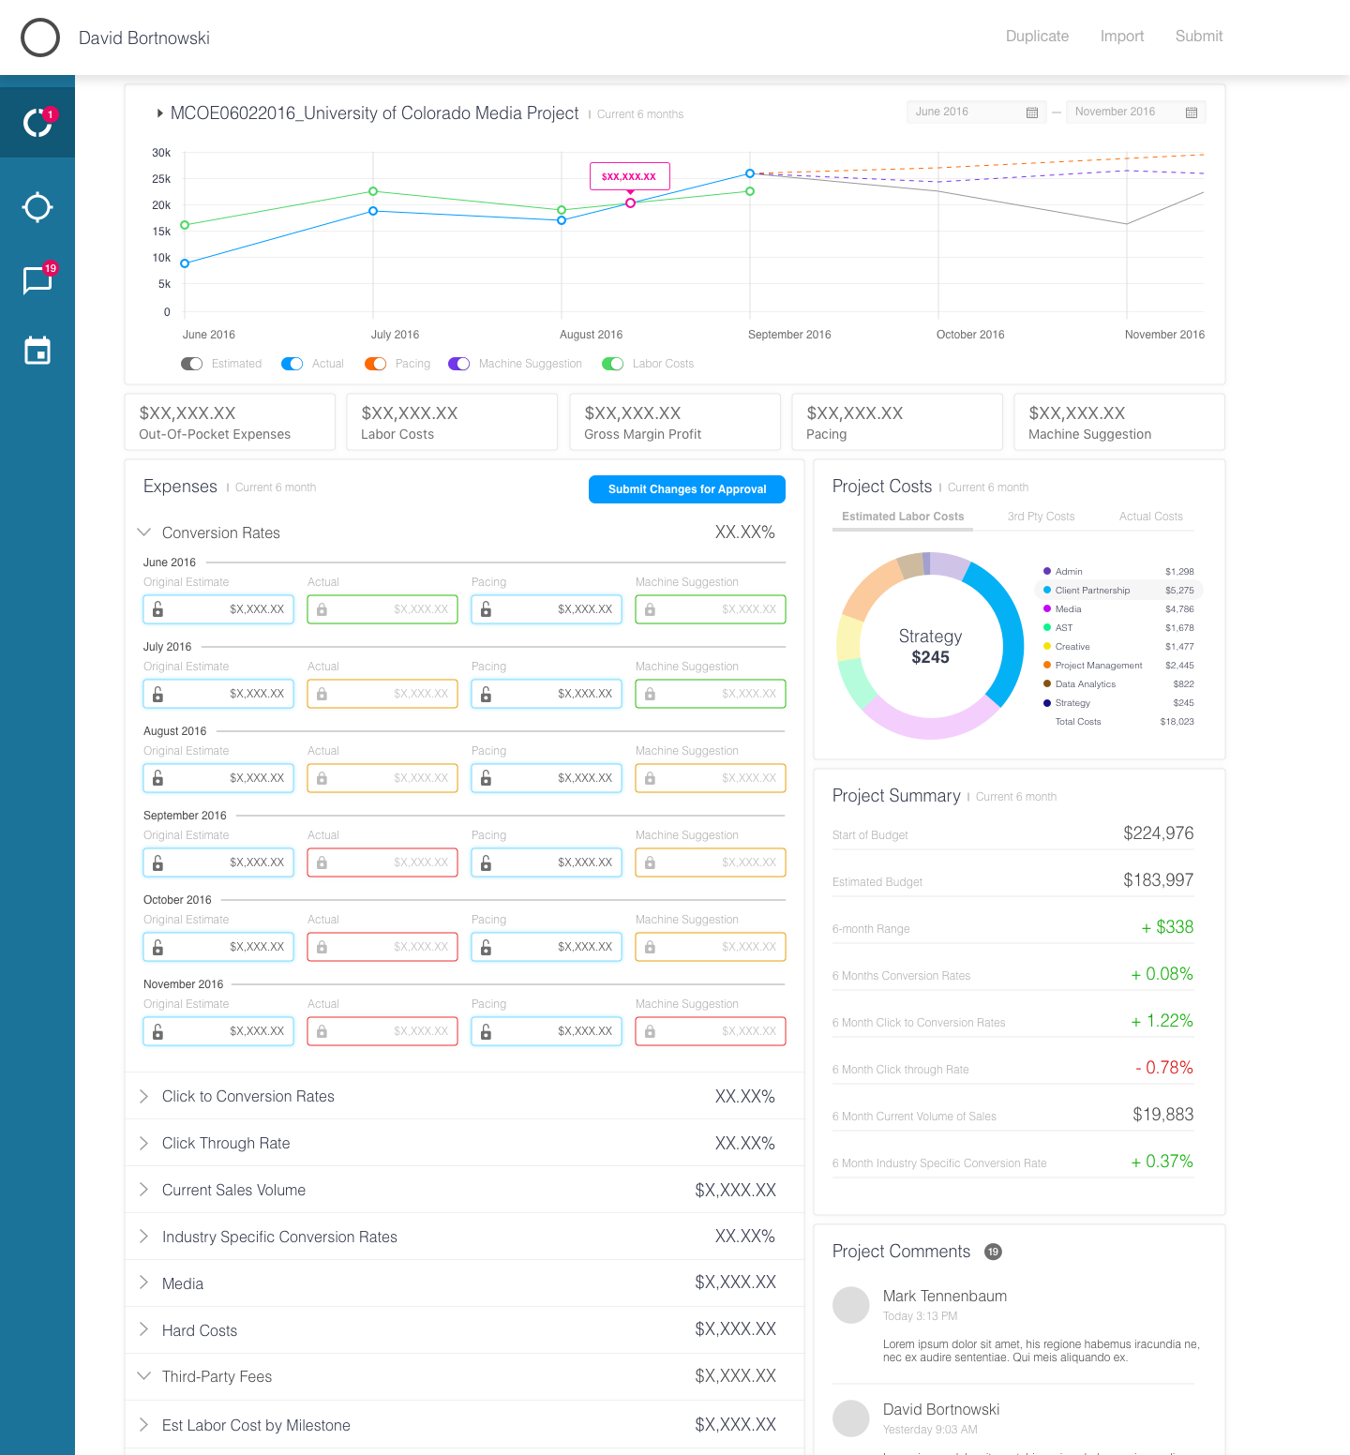Viewport: 1350px width, 1455px height.
Task: Click June 2016 Machine Suggestion lock icon
Action: 650,609
